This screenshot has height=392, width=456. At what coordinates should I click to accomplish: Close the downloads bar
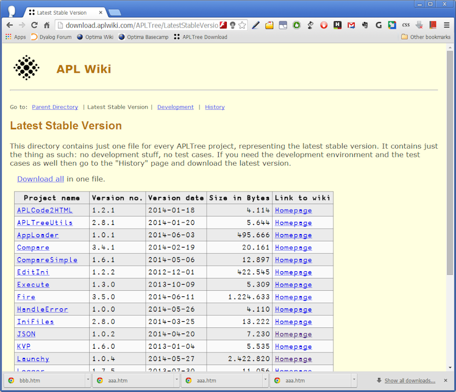click(x=446, y=380)
